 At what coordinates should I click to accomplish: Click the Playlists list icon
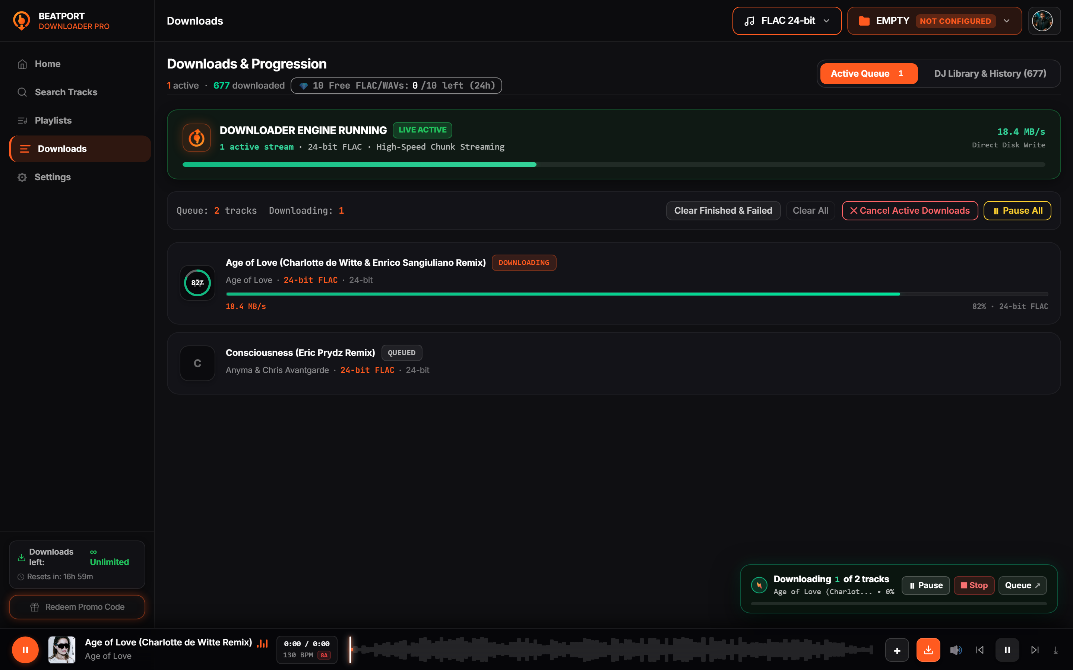click(22, 121)
